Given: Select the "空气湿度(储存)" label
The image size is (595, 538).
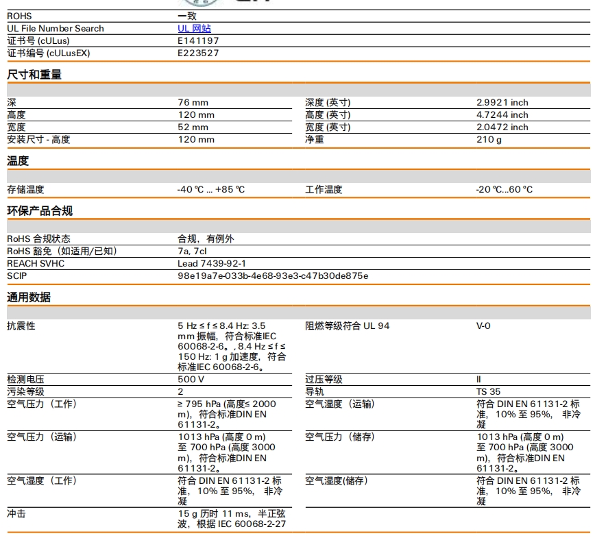Looking at the screenshot, I should pyautogui.click(x=337, y=480).
